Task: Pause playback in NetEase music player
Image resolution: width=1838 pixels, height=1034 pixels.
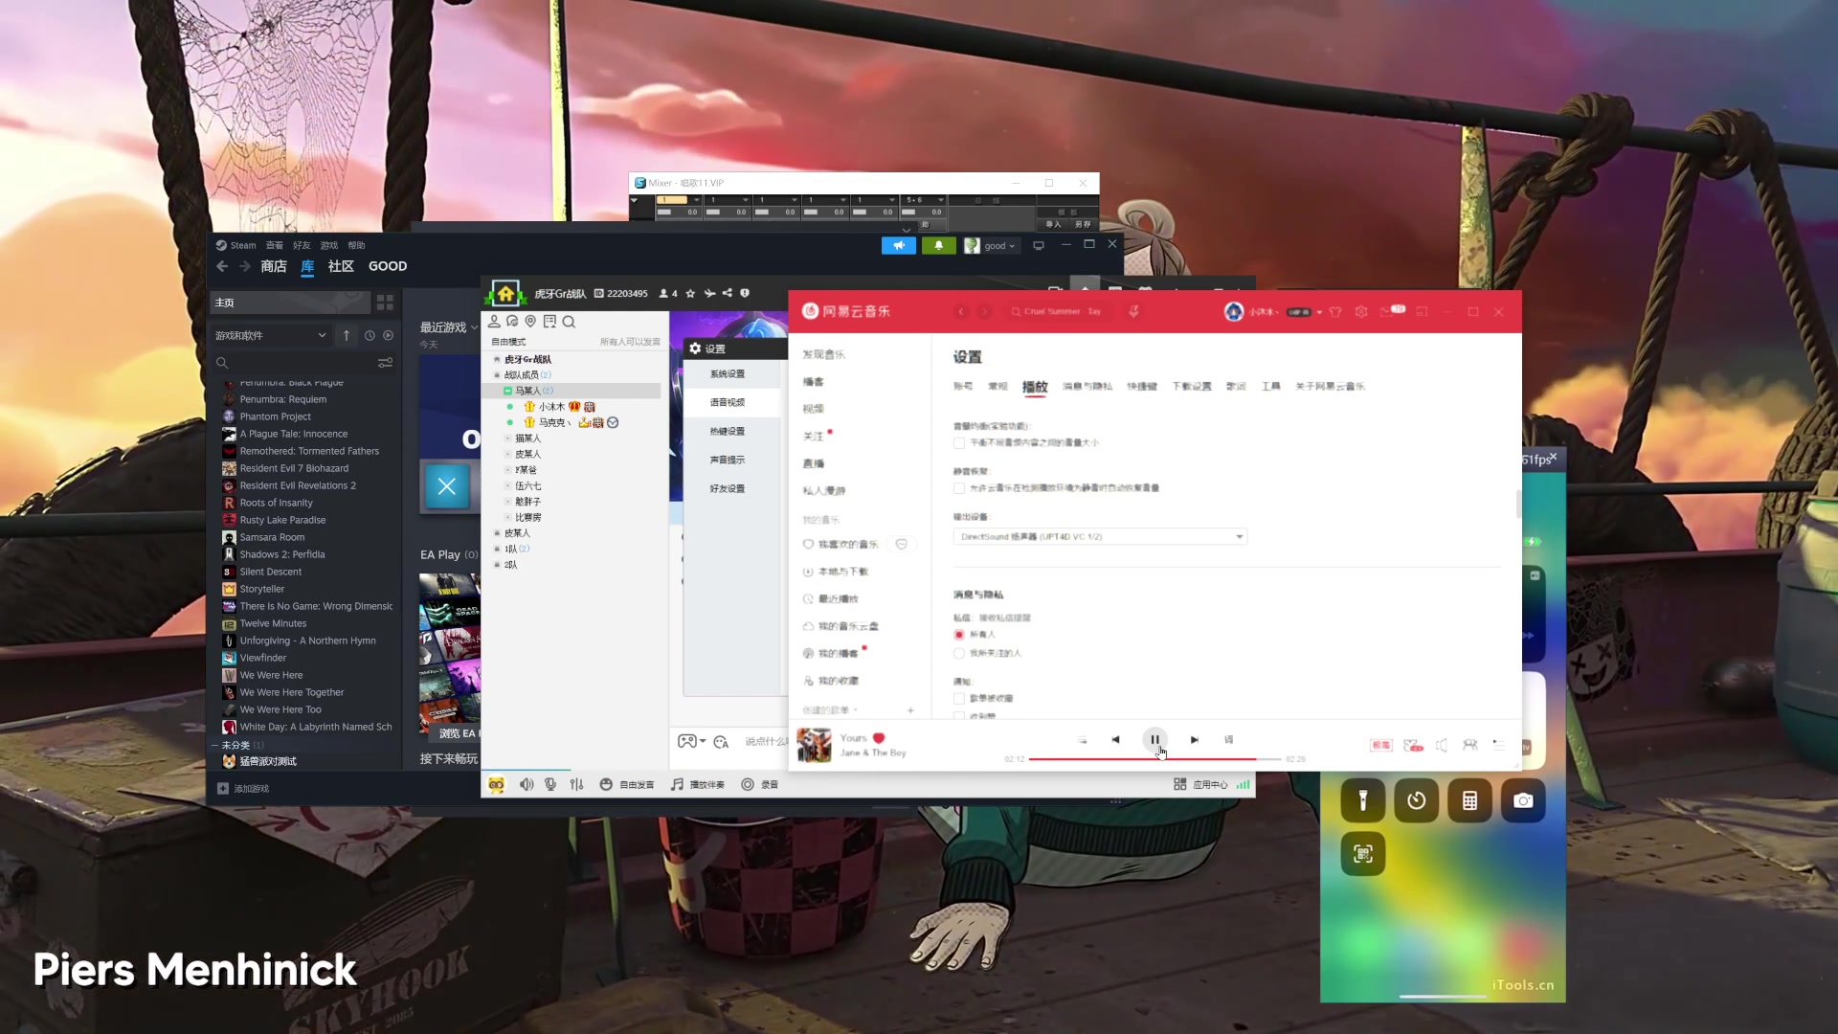Action: click(x=1154, y=739)
